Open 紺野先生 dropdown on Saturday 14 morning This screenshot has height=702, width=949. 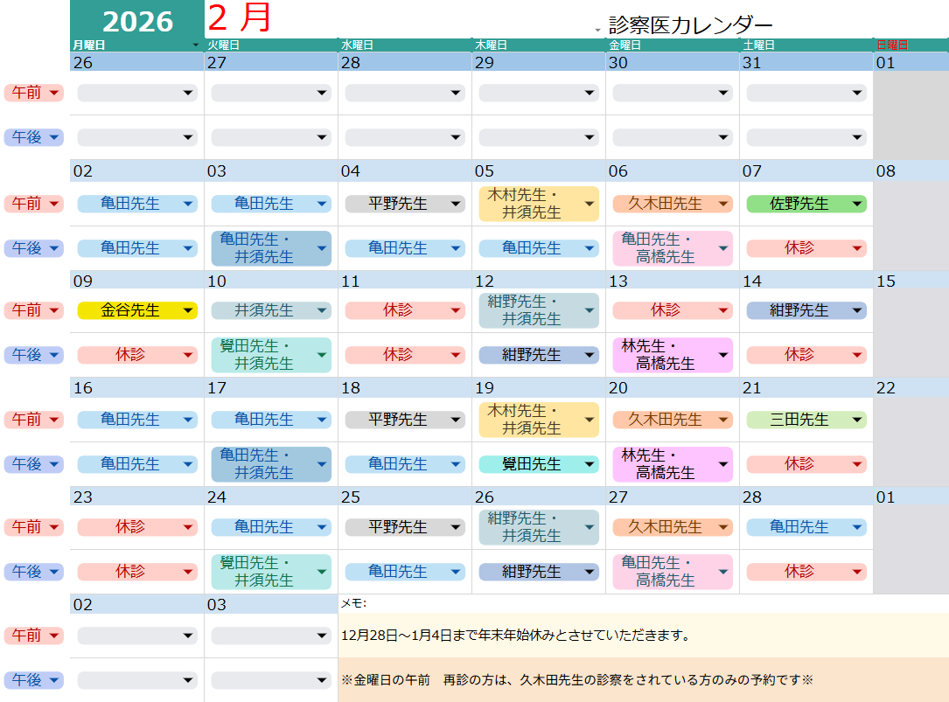pyautogui.click(x=856, y=310)
